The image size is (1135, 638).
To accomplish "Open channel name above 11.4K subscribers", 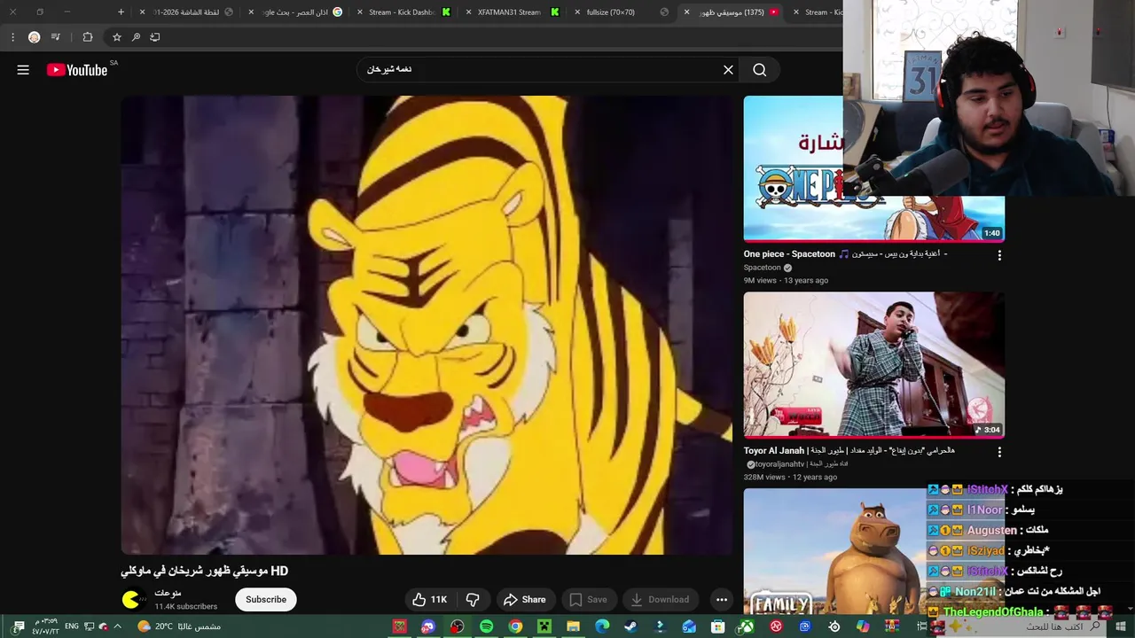I will click(x=168, y=593).
